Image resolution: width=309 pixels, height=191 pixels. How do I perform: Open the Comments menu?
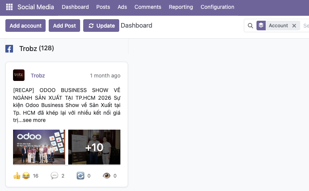[x=148, y=7]
